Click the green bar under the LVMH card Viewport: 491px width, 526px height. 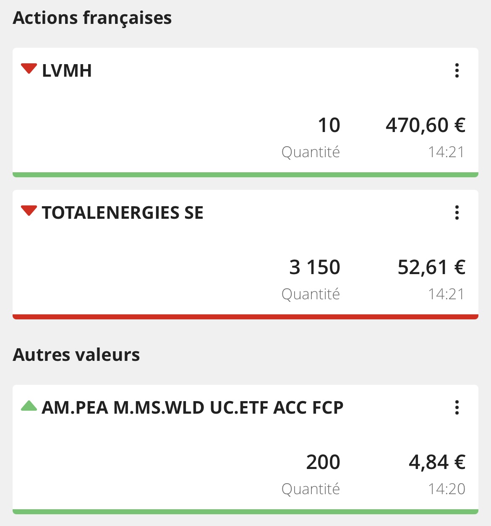[245, 175]
